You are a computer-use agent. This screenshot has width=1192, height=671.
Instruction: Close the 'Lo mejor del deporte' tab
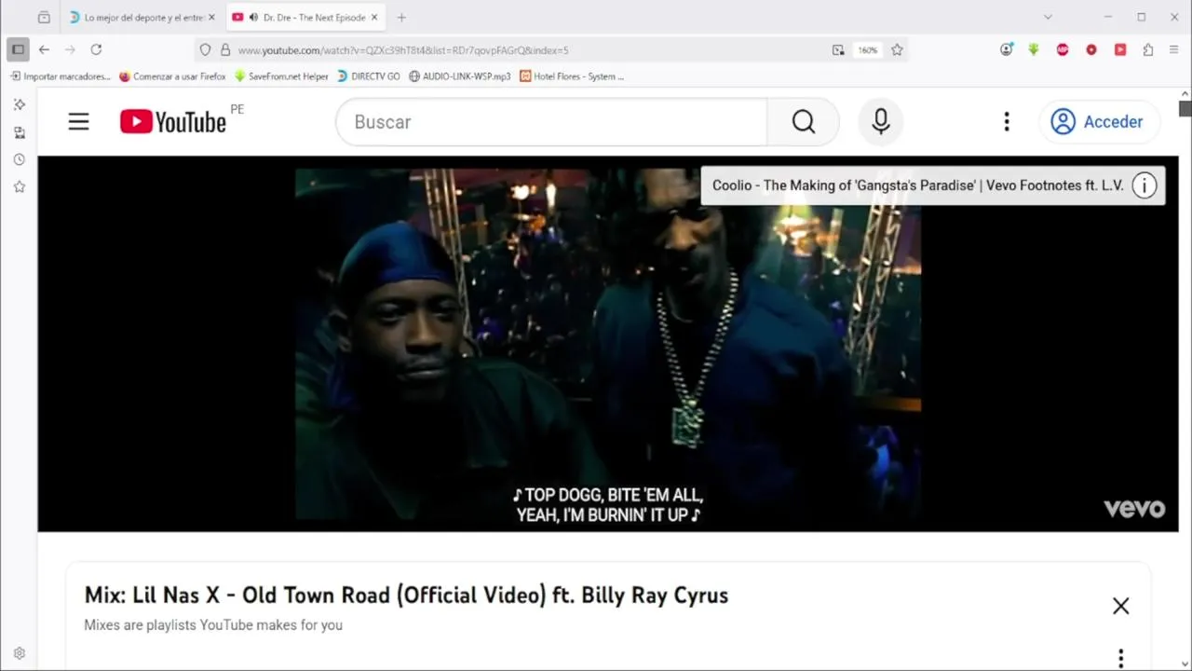[211, 17]
